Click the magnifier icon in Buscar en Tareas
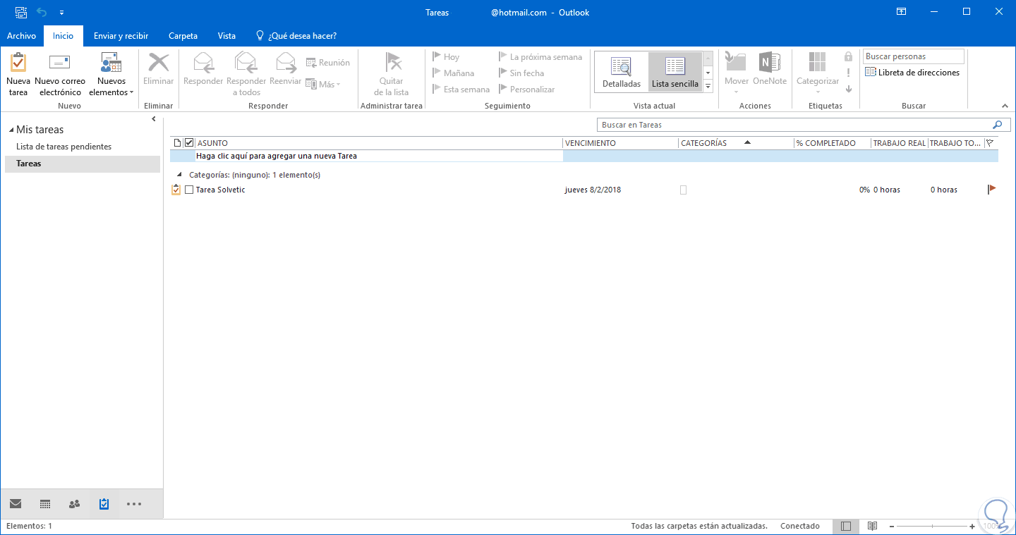 [x=997, y=125]
